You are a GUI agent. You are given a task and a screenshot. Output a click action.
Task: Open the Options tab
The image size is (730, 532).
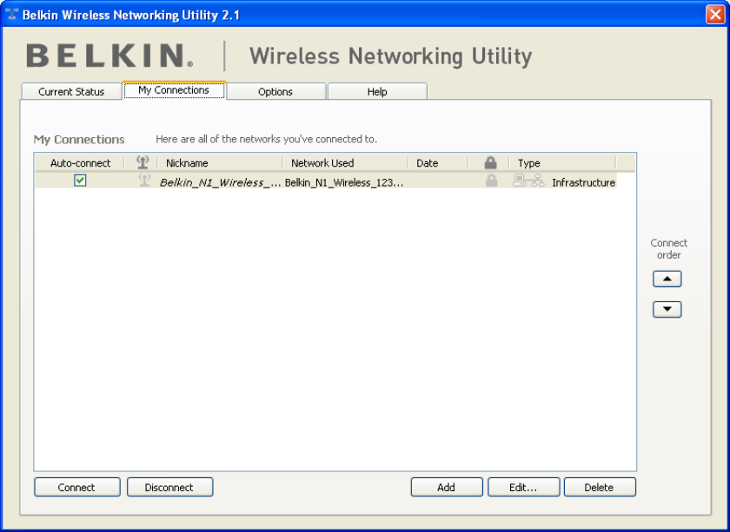pos(275,92)
